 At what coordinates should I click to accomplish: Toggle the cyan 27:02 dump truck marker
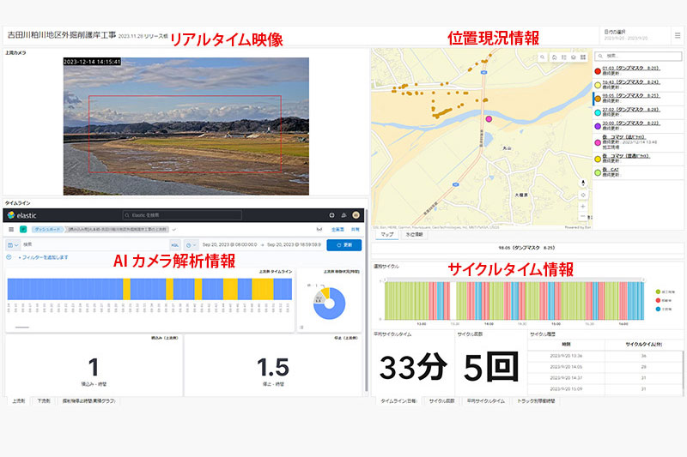(597, 113)
